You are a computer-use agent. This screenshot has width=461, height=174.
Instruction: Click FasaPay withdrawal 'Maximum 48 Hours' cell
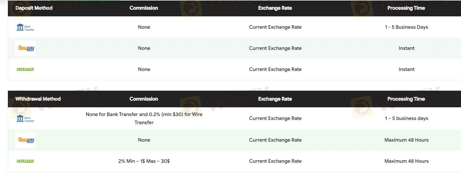point(406,140)
